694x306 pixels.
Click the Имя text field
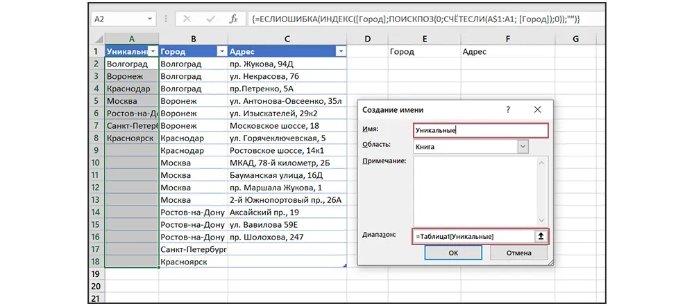point(480,129)
